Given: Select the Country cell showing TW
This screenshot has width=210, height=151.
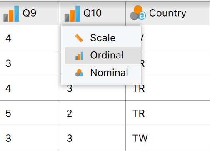Looking at the screenshot, I should [168, 138].
